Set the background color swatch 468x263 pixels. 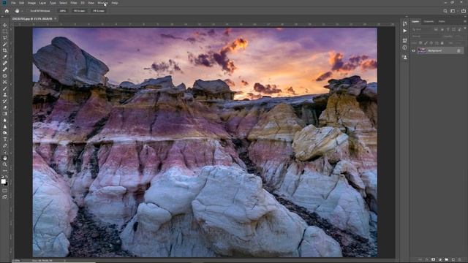7,184
